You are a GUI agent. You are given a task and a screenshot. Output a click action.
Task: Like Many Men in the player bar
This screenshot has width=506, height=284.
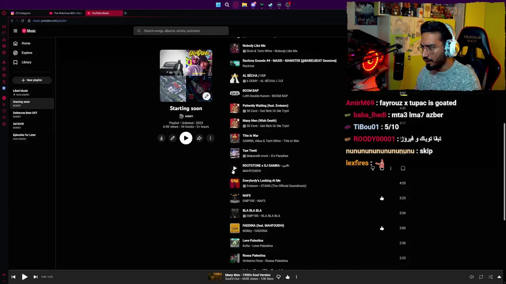click(x=287, y=277)
